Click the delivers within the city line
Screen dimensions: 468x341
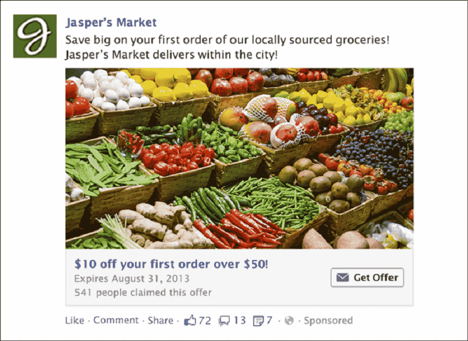pyautogui.click(x=172, y=55)
